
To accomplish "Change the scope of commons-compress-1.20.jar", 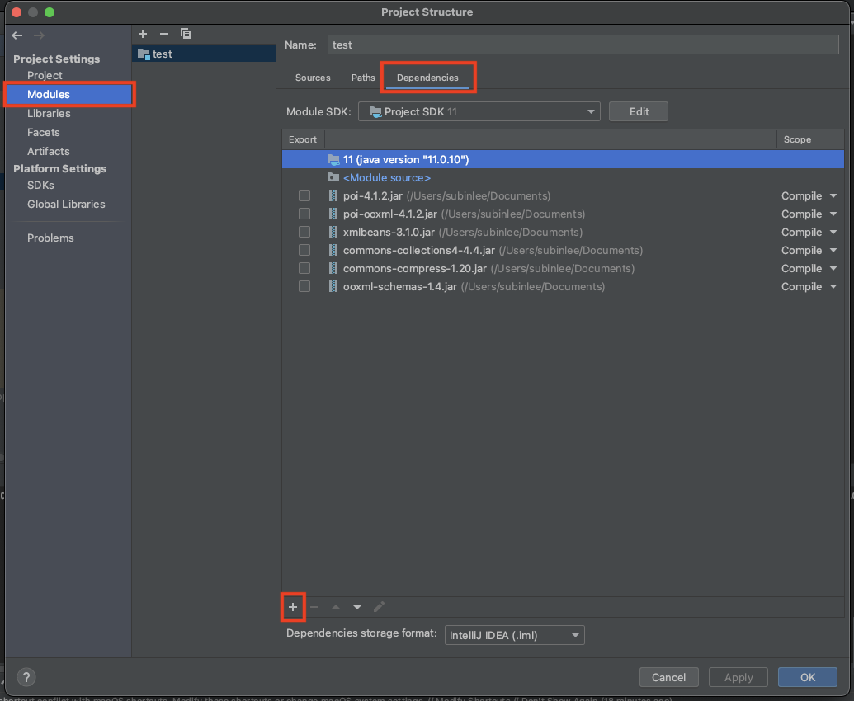I will tap(809, 268).
